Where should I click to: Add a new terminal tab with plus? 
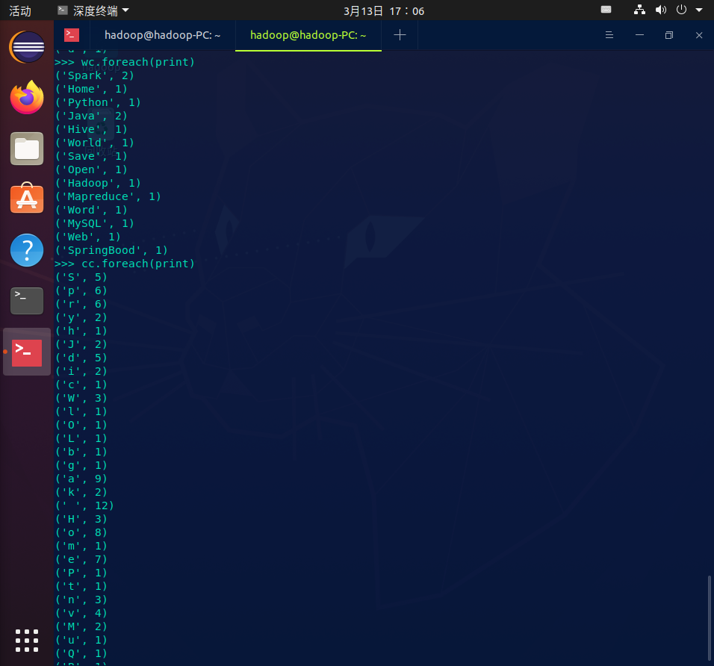tap(400, 35)
